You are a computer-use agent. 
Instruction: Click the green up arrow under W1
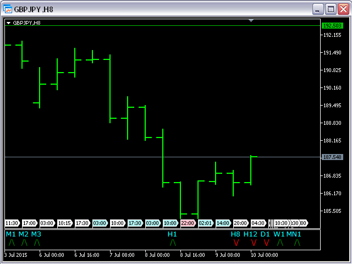(x=280, y=243)
